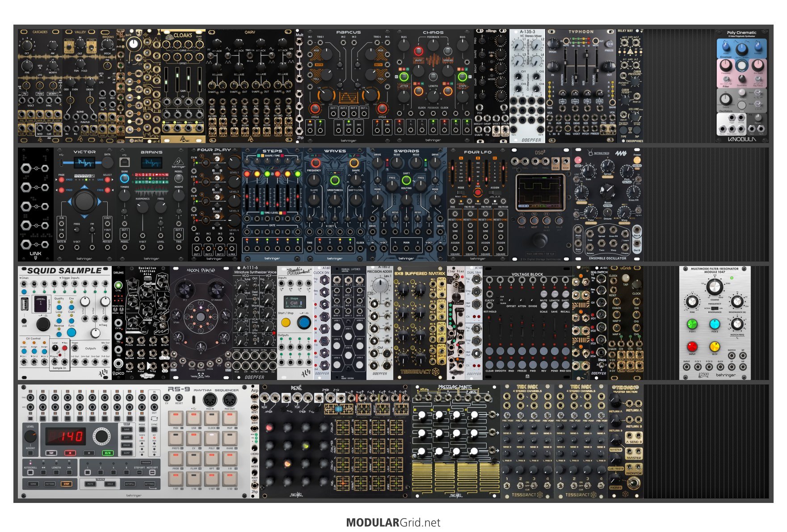Click the Brains module blue BANK button

tap(125, 178)
